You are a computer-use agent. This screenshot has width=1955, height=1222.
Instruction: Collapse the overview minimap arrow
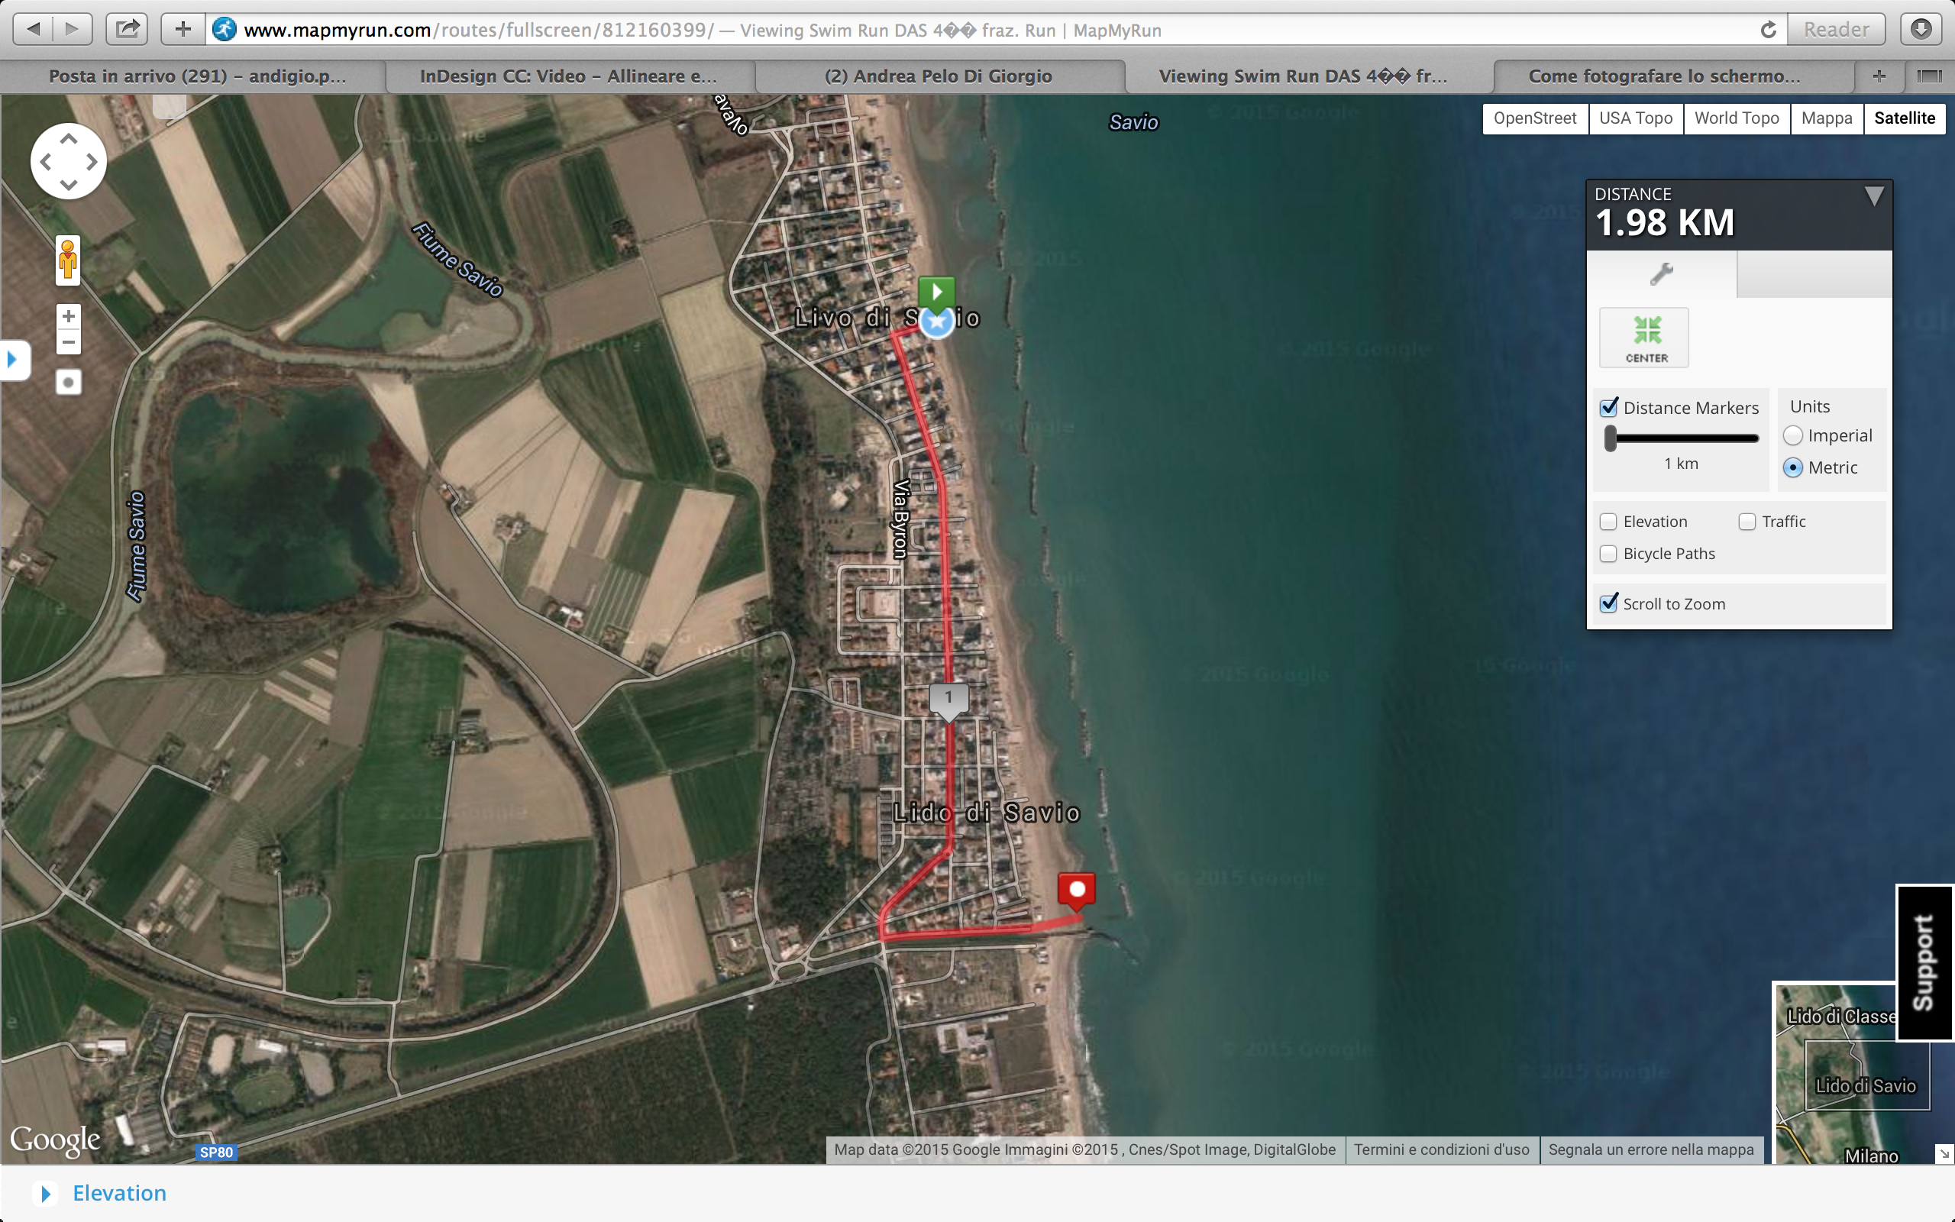point(1944,1154)
